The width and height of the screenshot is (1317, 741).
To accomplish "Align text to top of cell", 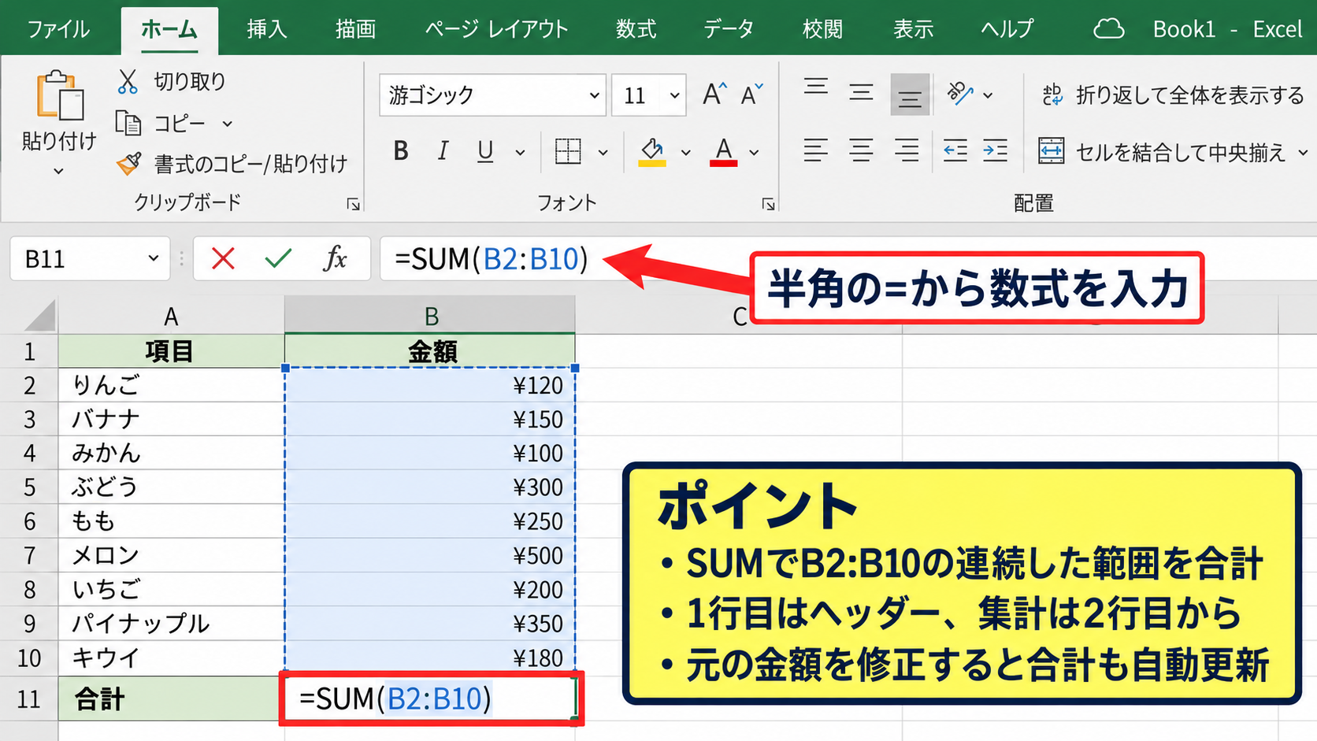I will point(816,87).
